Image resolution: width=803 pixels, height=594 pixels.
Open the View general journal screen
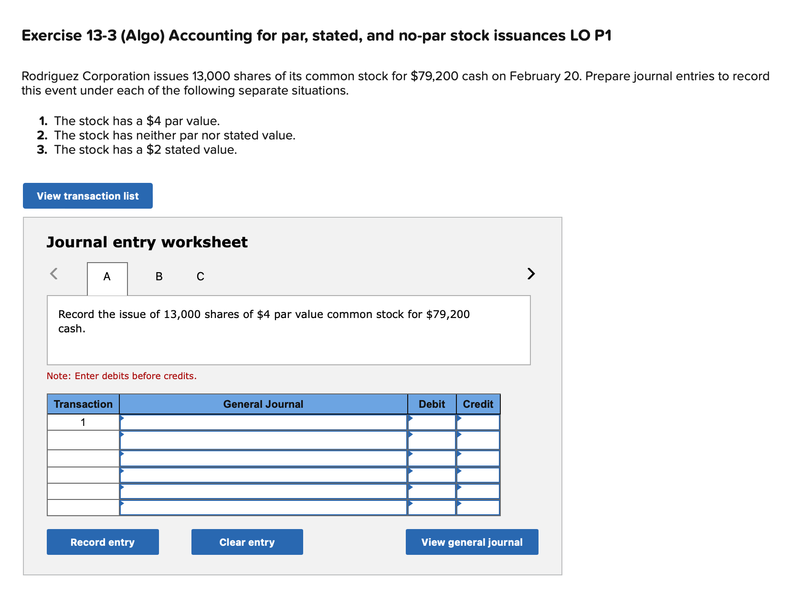[472, 542]
